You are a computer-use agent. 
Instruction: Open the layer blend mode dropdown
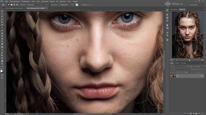coord(180,69)
